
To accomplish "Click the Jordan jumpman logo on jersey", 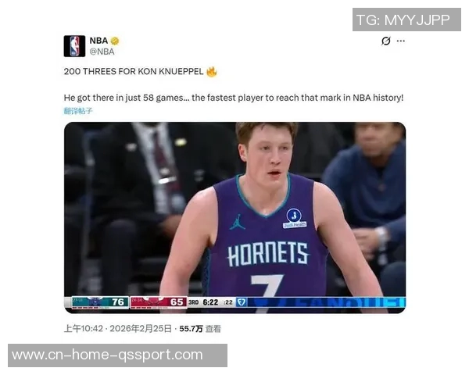I will tap(237, 222).
